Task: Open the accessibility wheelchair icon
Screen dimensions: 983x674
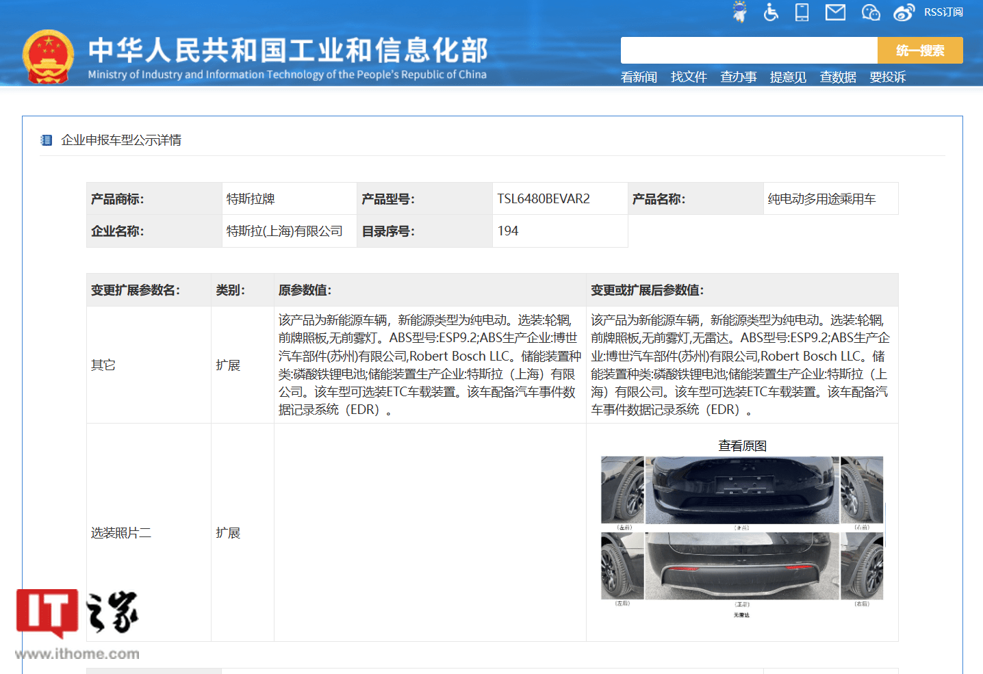Action: [x=771, y=12]
